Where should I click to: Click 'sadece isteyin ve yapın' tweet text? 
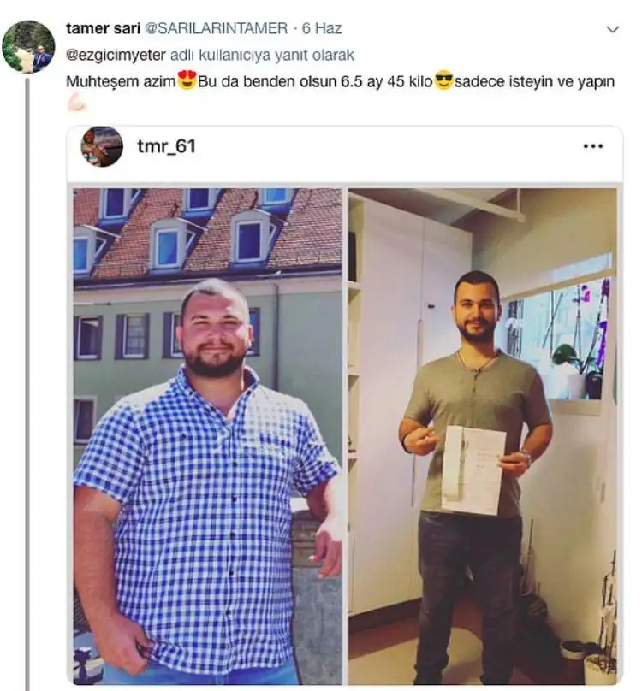point(534,82)
